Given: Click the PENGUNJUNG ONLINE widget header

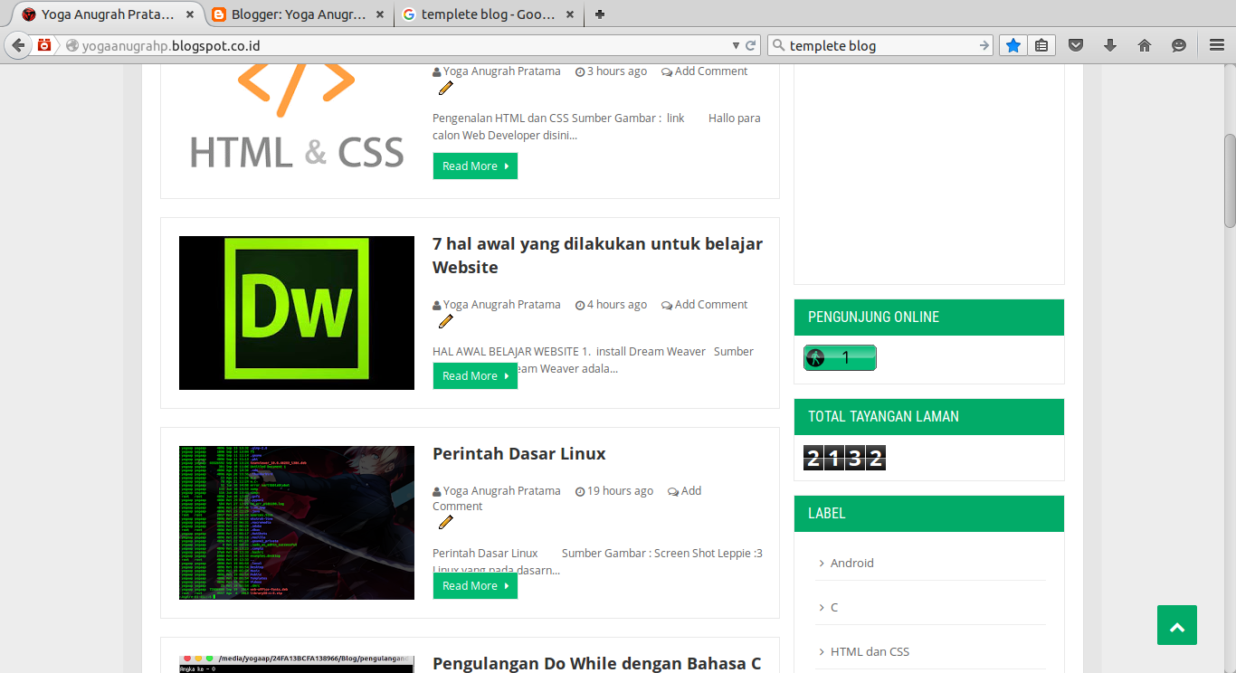Looking at the screenshot, I should [x=929, y=318].
